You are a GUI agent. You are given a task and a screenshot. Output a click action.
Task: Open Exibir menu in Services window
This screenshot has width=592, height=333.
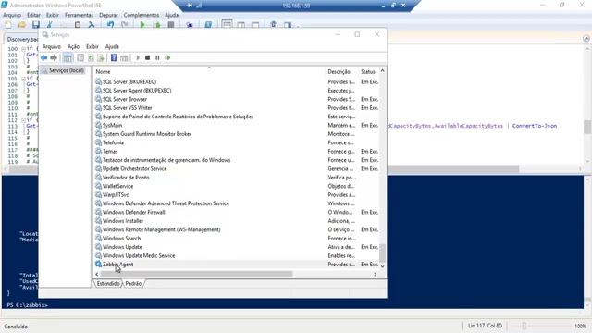tap(92, 46)
